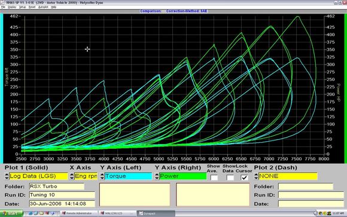Image resolution: width=347 pixels, height=217 pixels.
Task: Click the second quick launch icon
Action: (36, 213)
